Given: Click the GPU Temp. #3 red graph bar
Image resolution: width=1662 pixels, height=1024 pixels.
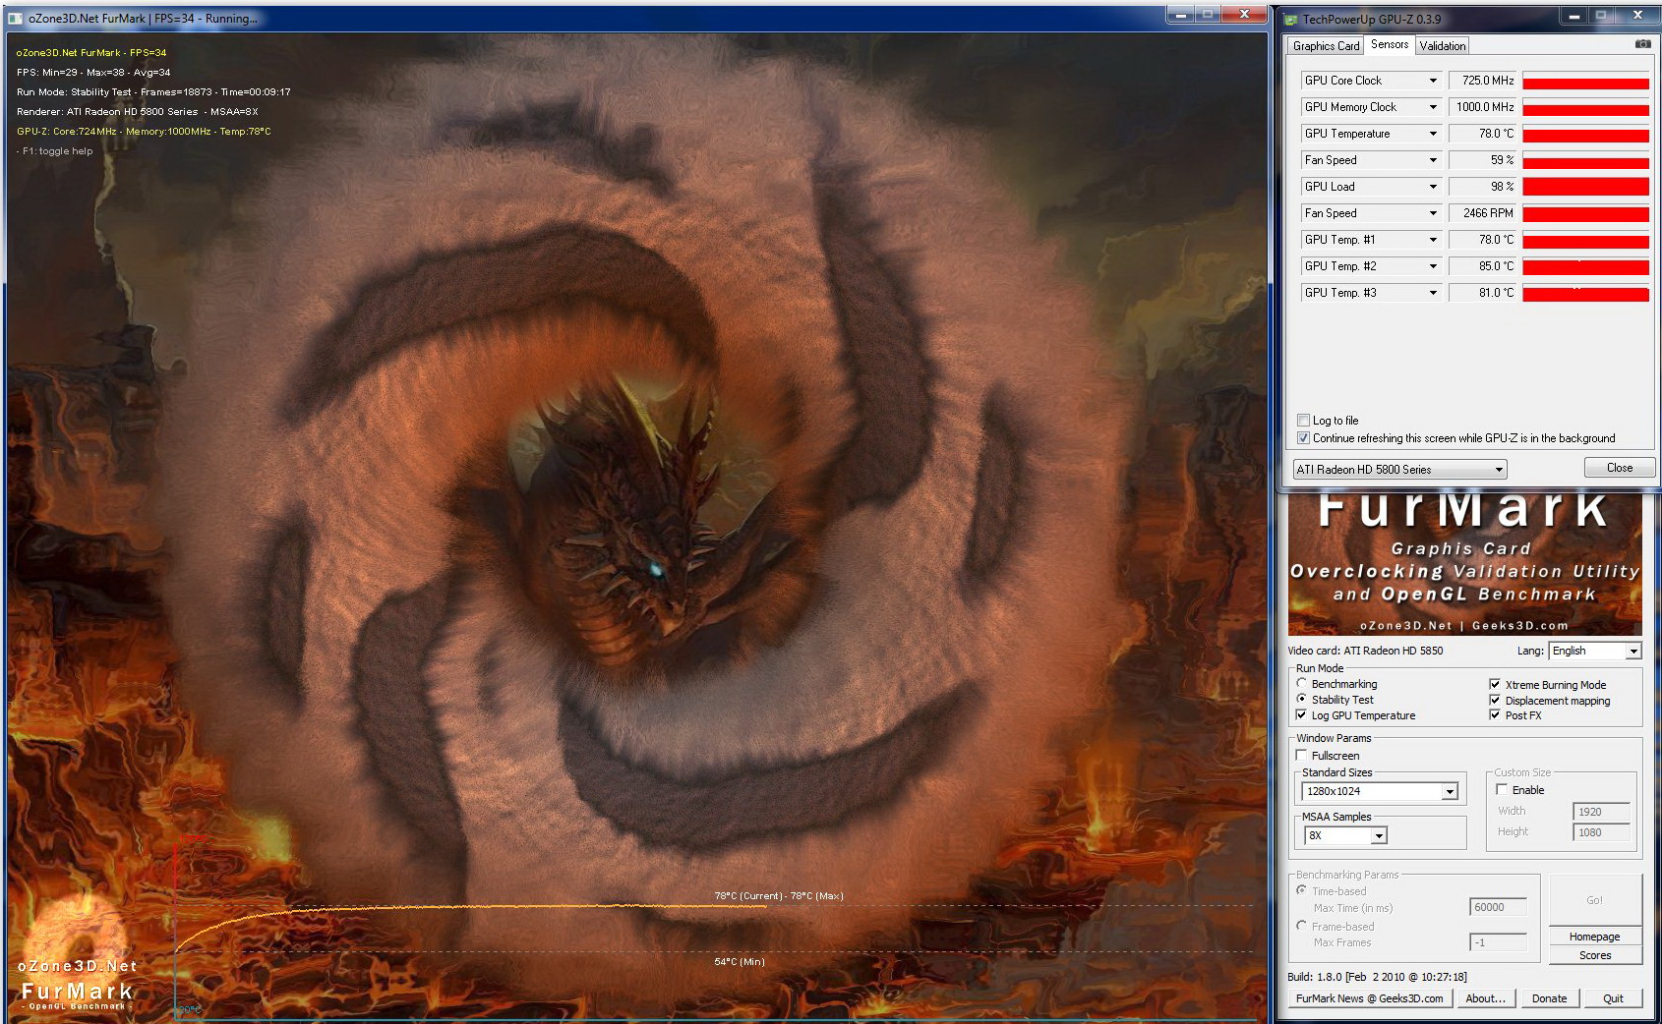Looking at the screenshot, I should (1585, 293).
